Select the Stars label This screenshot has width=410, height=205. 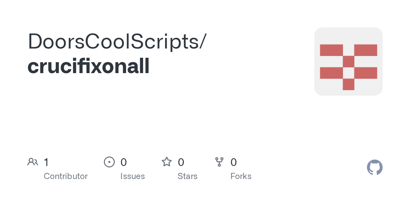click(x=188, y=176)
